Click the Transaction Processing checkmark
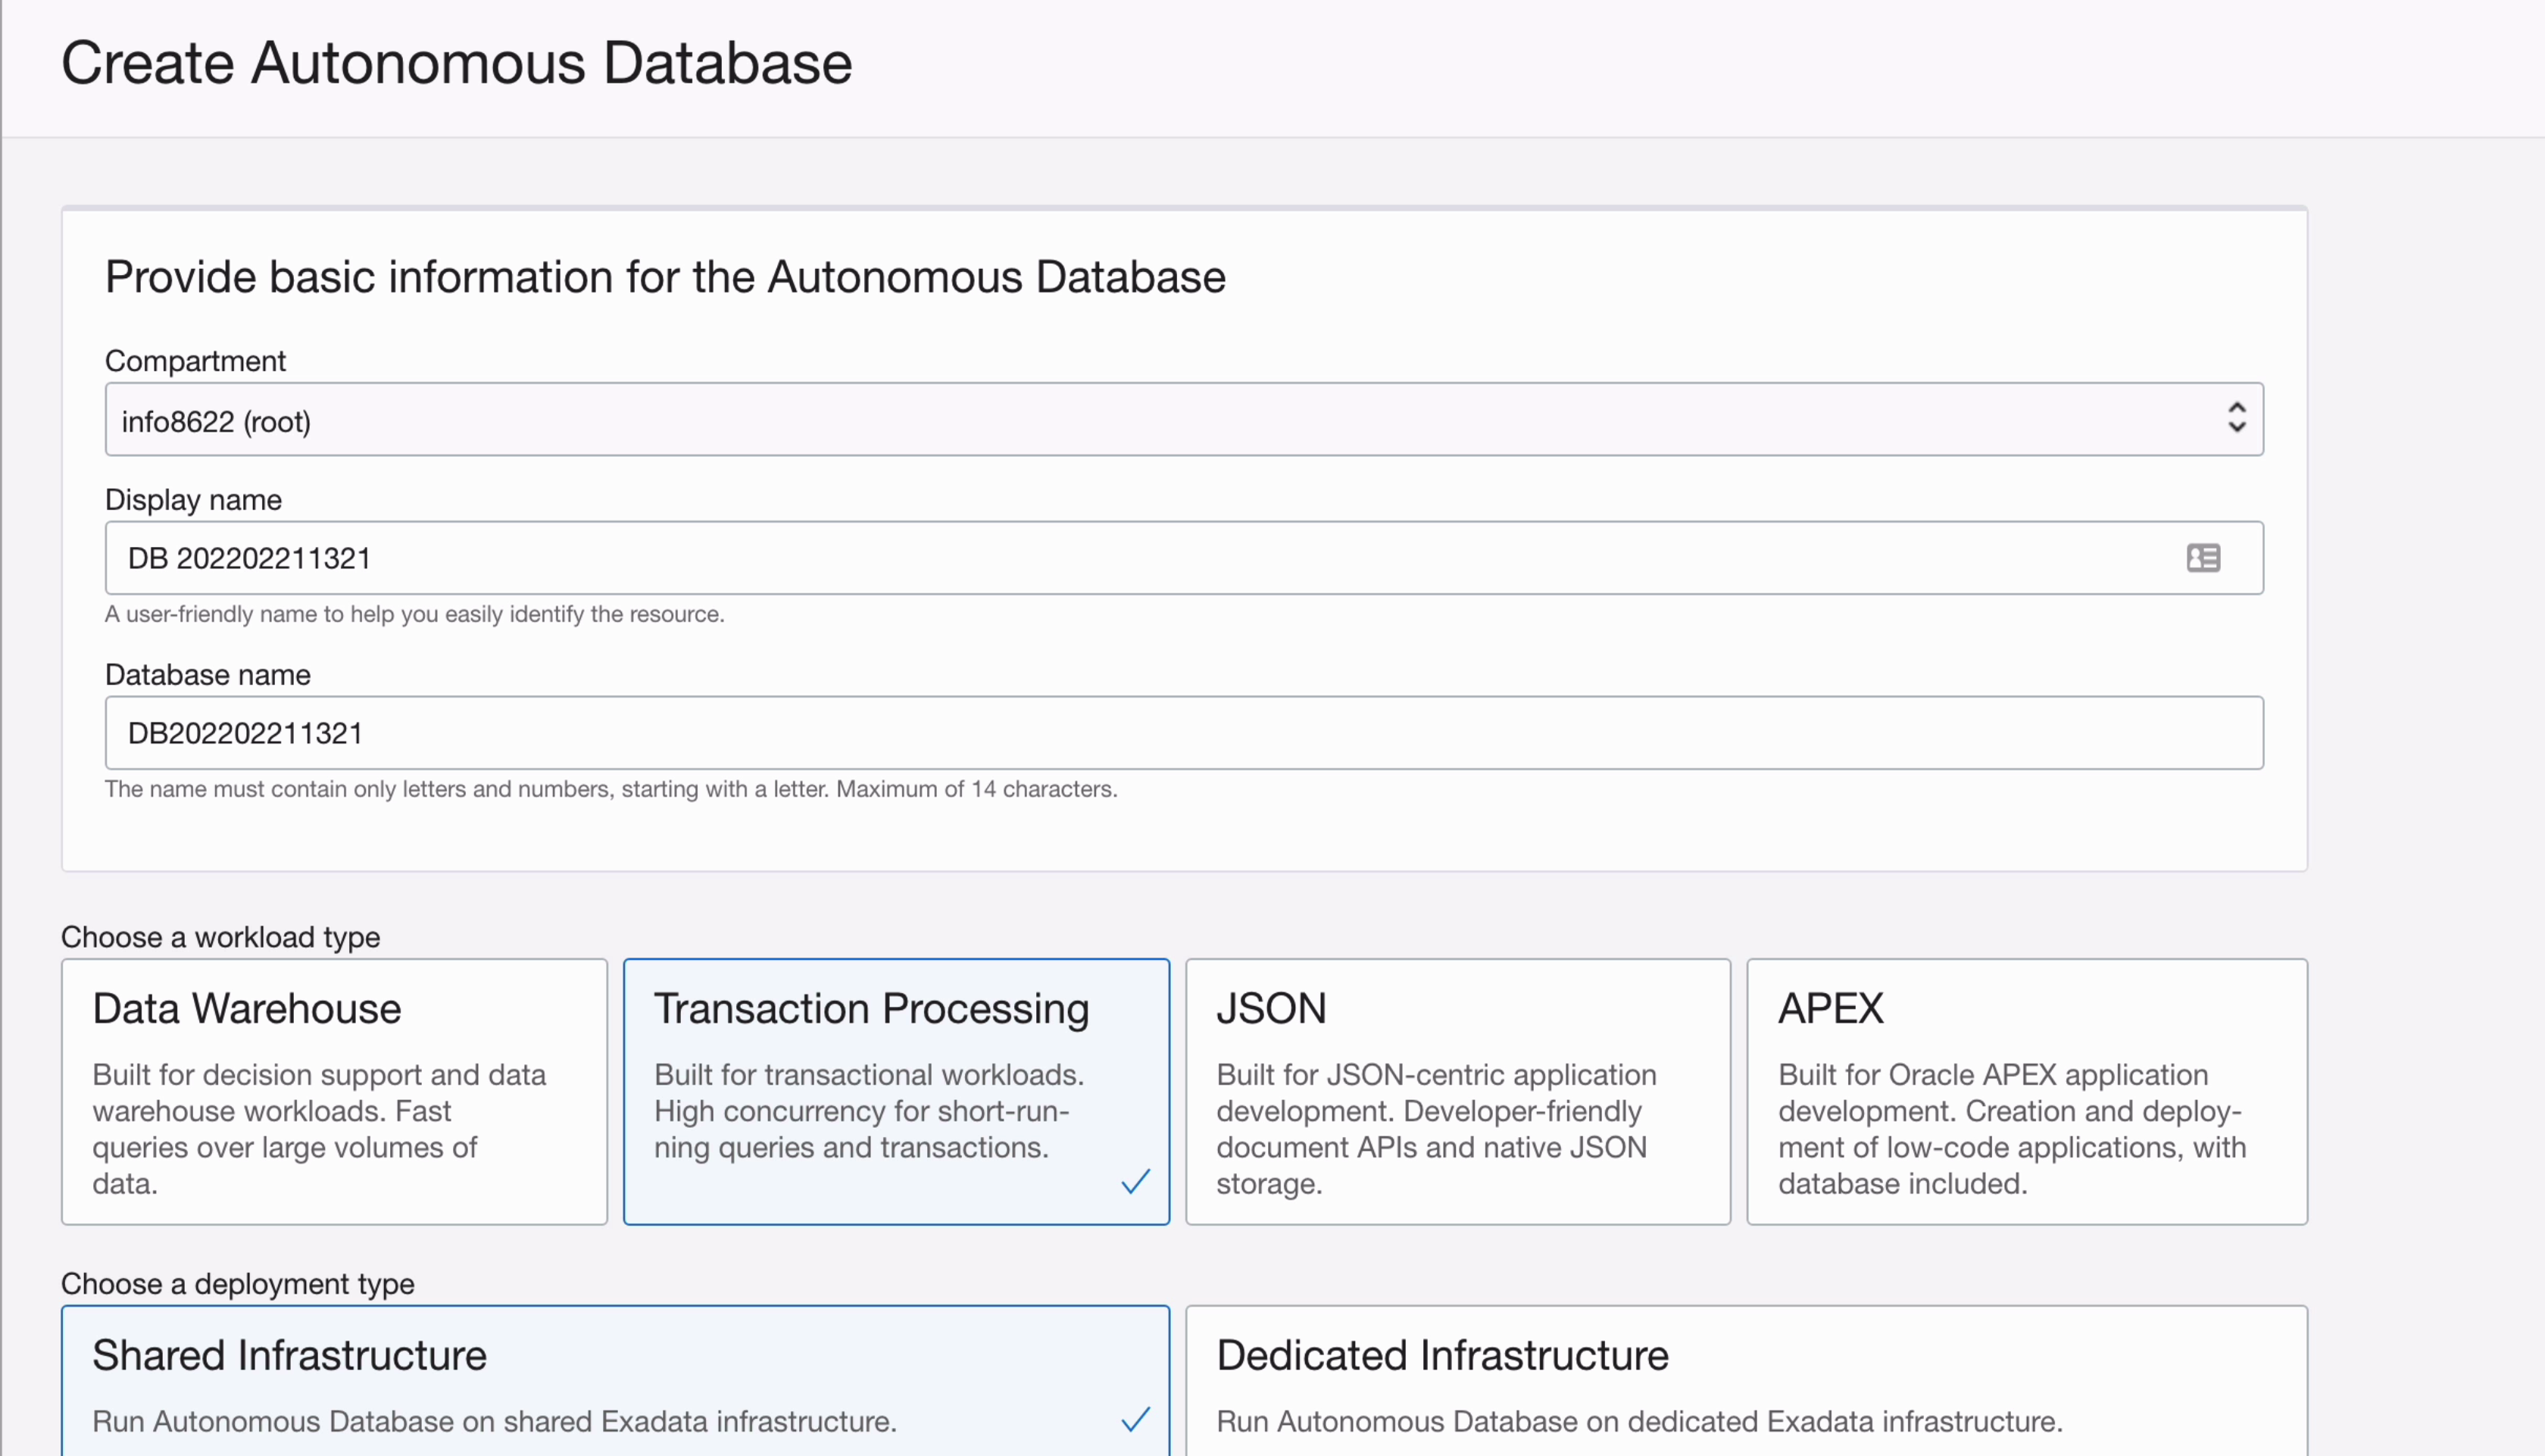This screenshot has width=2545, height=1456. click(1135, 1181)
